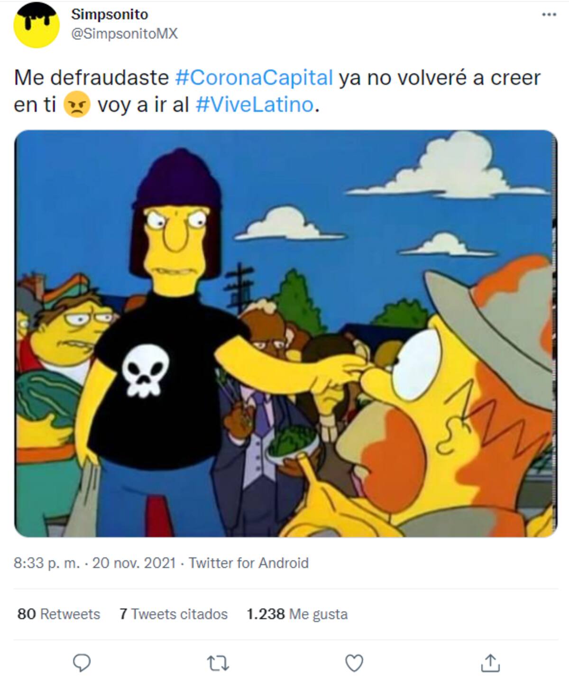The width and height of the screenshot is (569, 676).
Task: View the 80 Retweets list
Action: point(59,614)
